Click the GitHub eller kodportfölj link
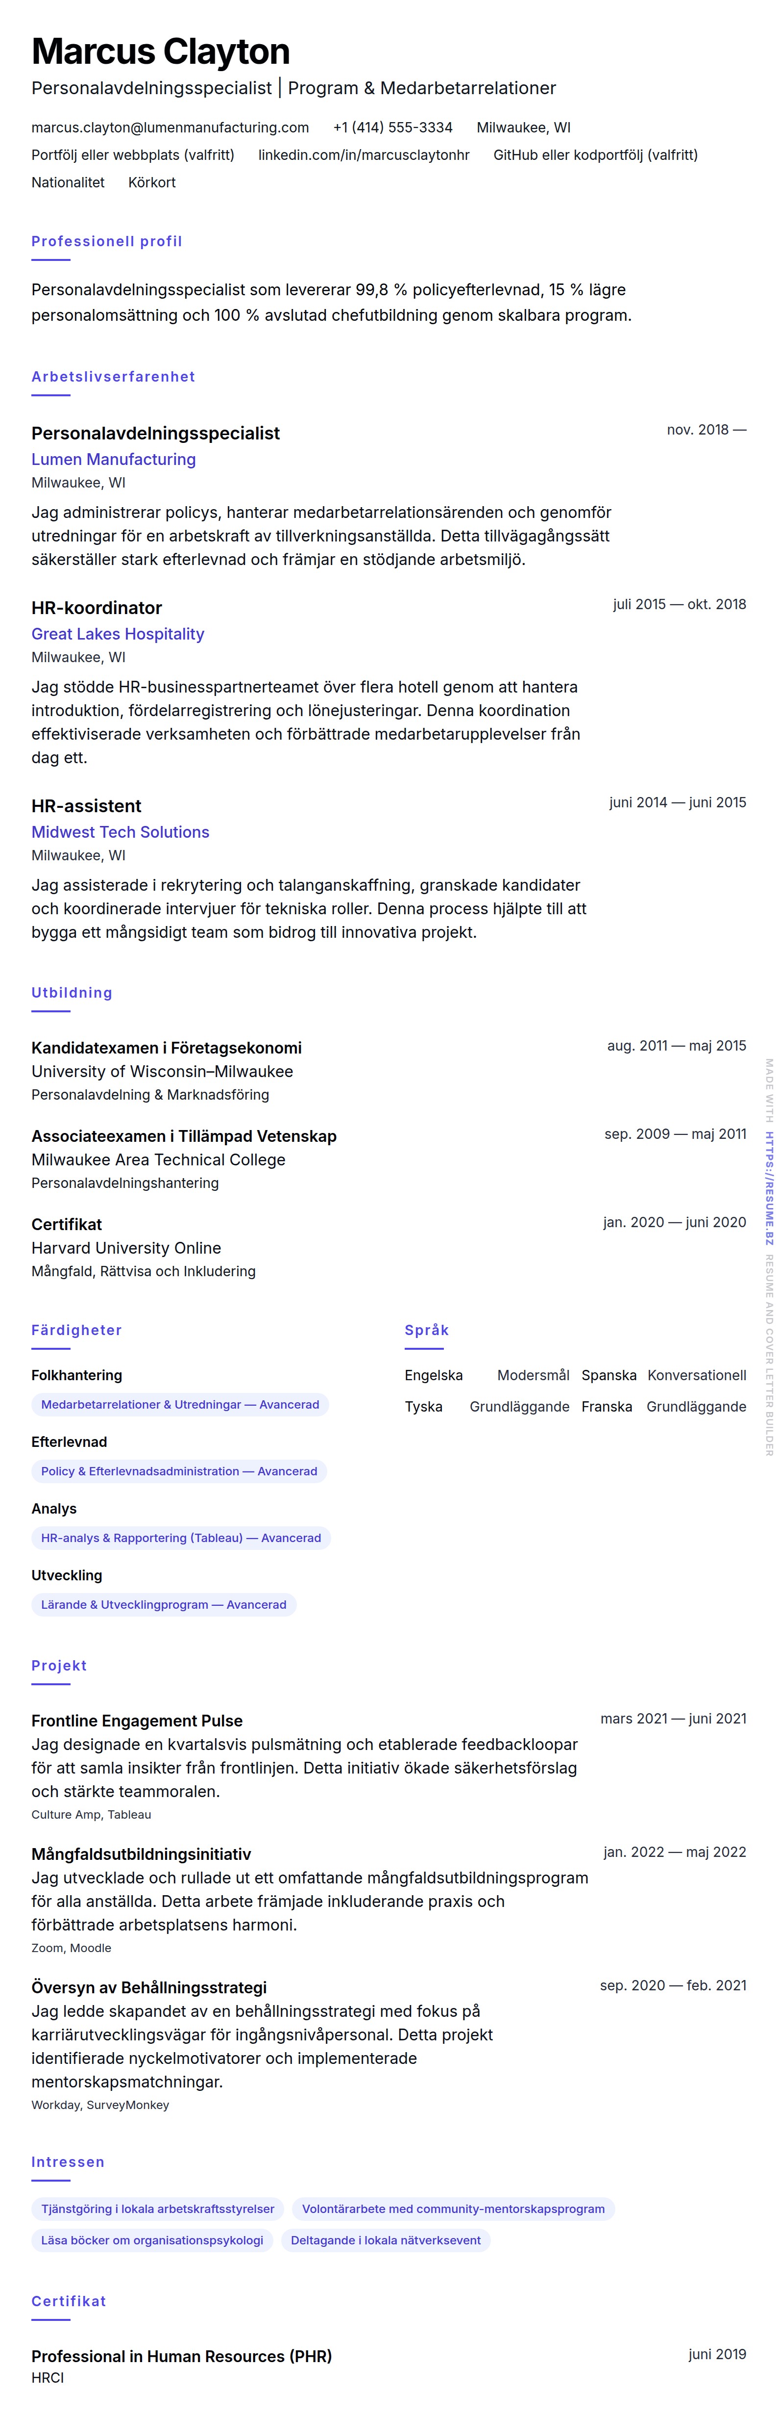 pos(595,155)
